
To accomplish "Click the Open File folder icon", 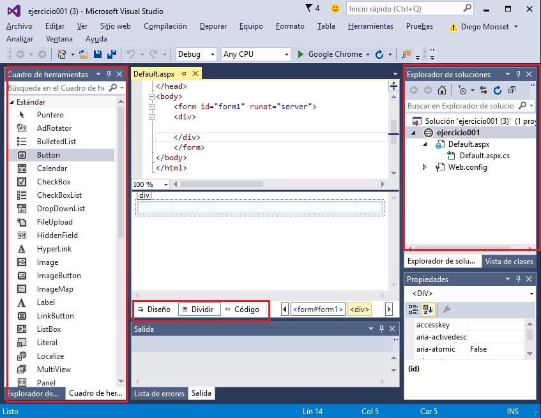I will point(84,54).
